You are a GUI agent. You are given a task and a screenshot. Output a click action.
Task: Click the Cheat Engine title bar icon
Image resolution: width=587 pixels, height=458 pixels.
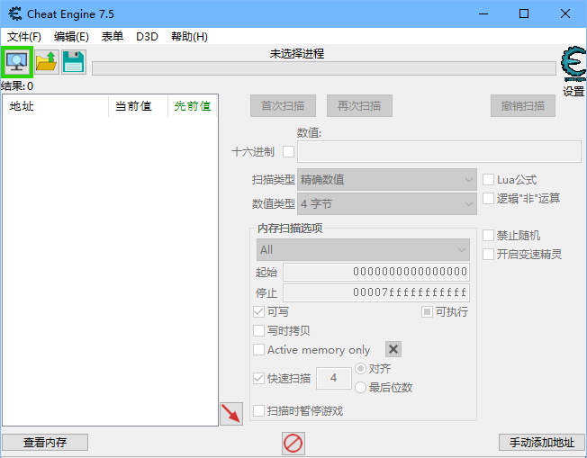15,13
